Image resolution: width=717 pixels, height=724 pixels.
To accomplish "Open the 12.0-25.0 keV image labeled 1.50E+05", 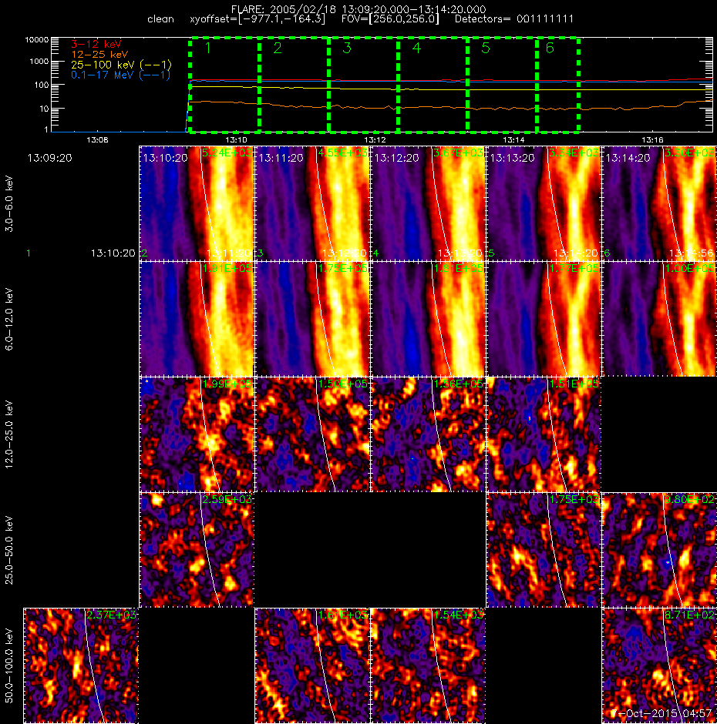I will (312, 434).
